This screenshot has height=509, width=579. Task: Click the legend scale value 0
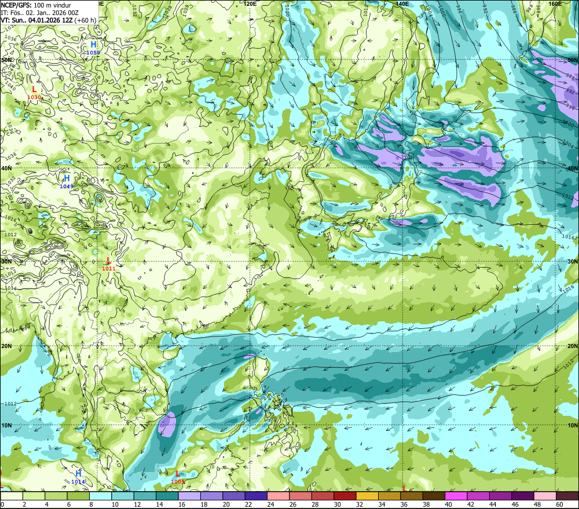(x=2, y=504)
